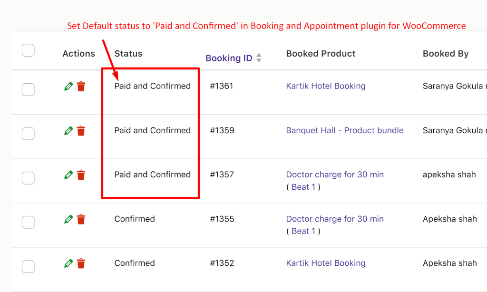Toggle the select-all checkbox in the header
Screen dimensions: 487x292
click(28, 50)
